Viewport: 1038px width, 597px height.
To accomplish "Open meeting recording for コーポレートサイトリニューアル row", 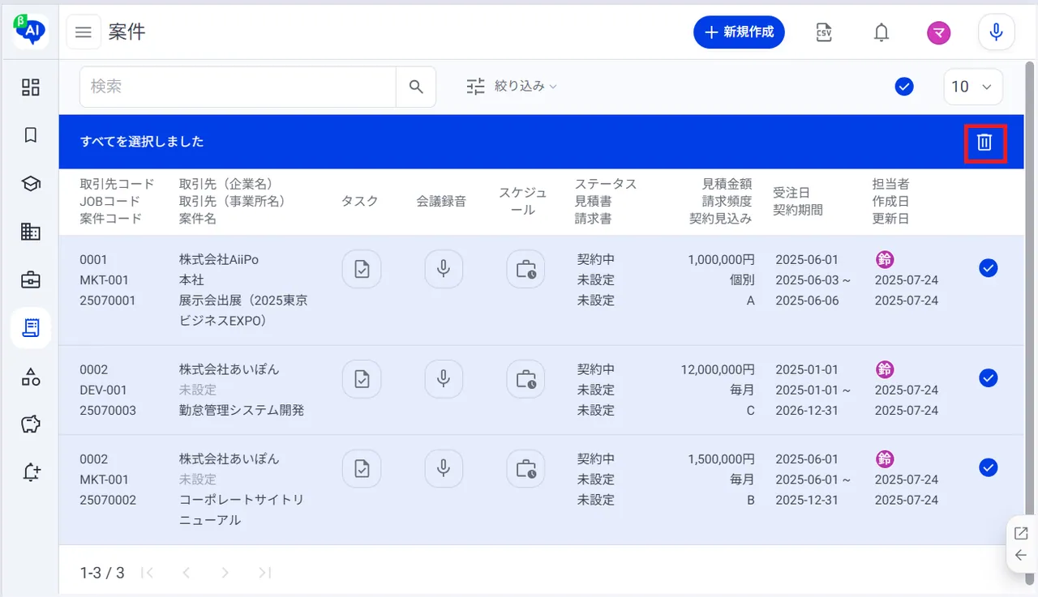I will (x=444, y=468).
